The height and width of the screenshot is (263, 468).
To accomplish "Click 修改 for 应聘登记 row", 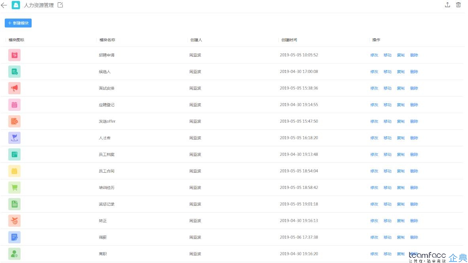I will click(x=374, y=105).
